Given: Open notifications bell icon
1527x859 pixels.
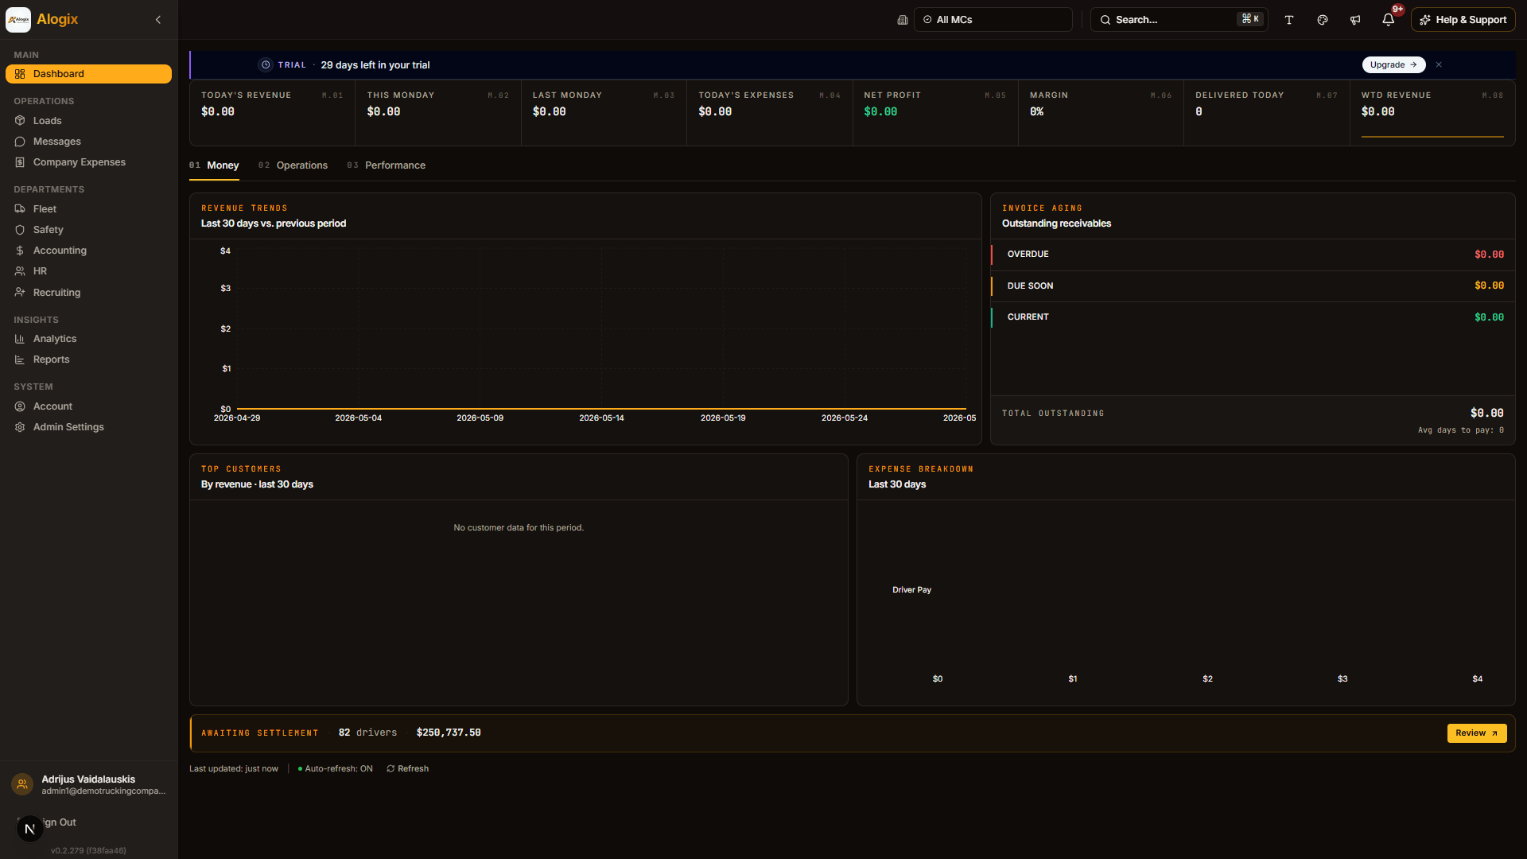Looking at the screenshot, I should (1389, 20).
